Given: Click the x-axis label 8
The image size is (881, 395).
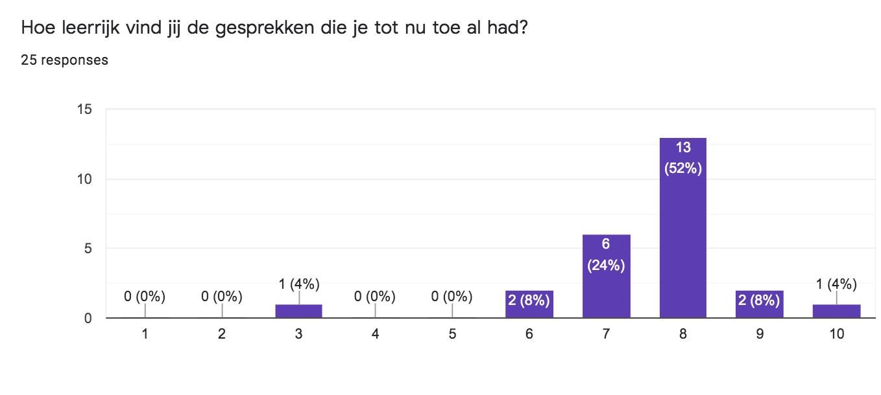Looking at the screenshot, I should (682, 334).
